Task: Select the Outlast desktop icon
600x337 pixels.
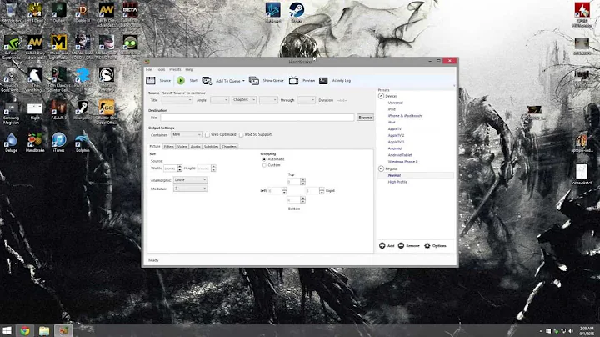Action: tap(58, 13)
